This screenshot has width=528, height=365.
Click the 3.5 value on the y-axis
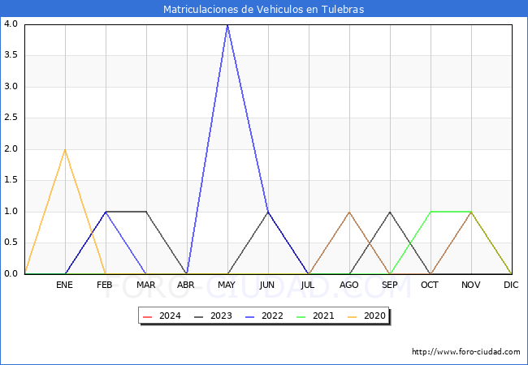coord(11,55)
